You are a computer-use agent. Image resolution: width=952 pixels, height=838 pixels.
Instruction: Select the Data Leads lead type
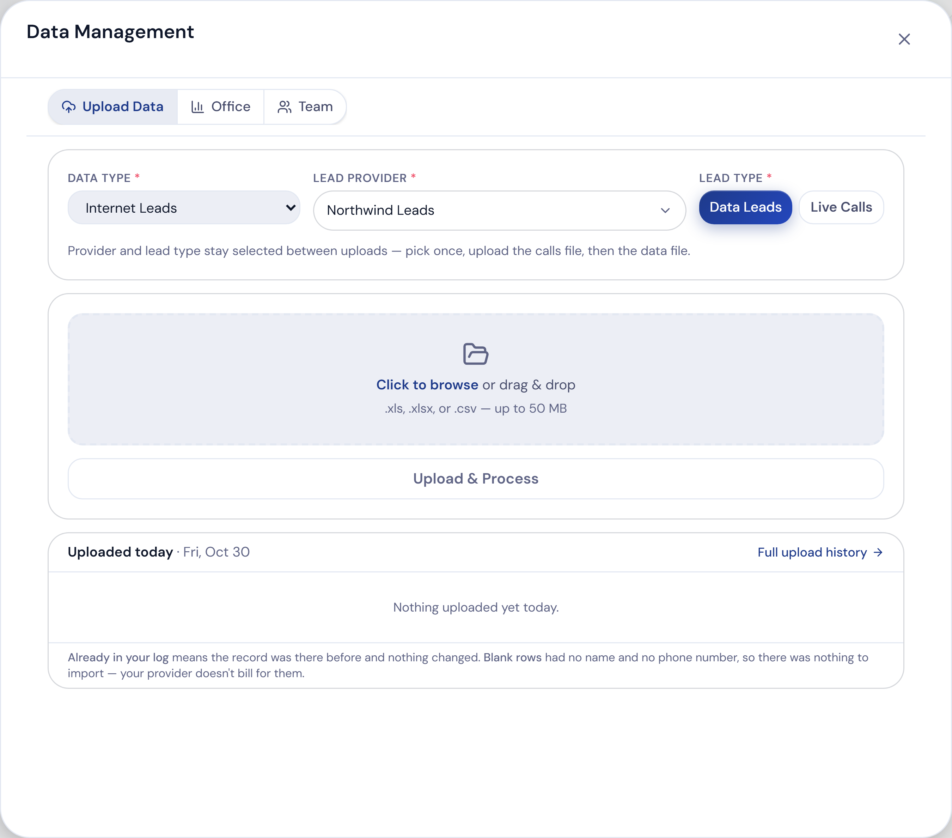click(745, 207)
